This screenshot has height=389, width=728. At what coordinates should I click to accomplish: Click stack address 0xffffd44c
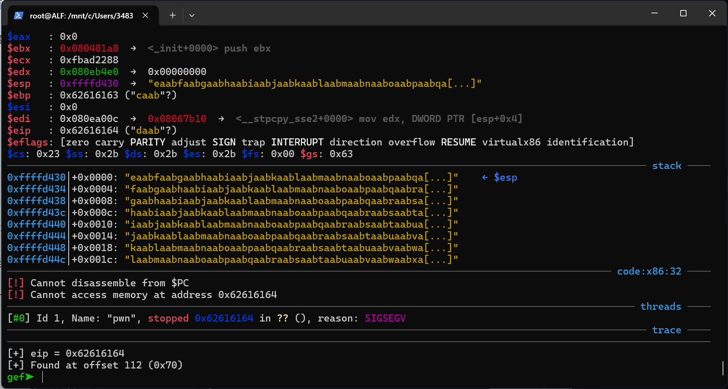[x=36, y=259]
